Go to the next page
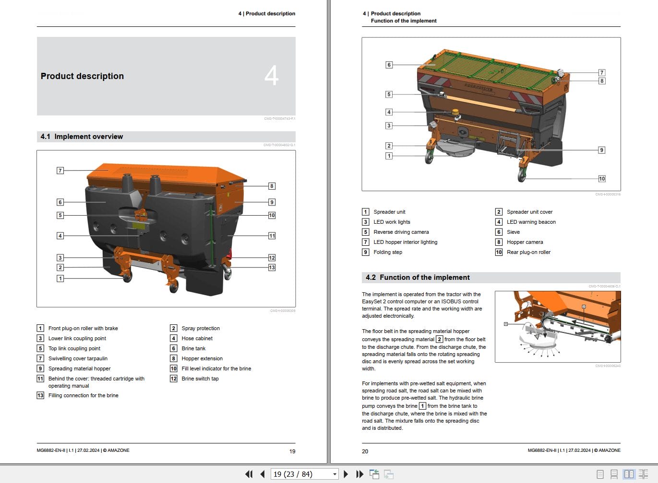The image size is (658, 483). (346, 474)
